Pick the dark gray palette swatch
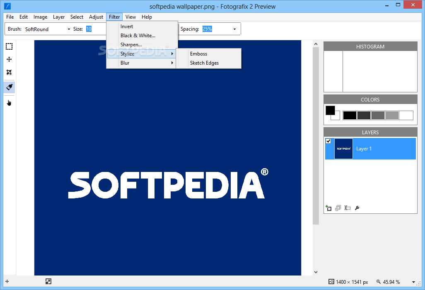The height and width of the screenshot is (290, 425). coord(364,115)
